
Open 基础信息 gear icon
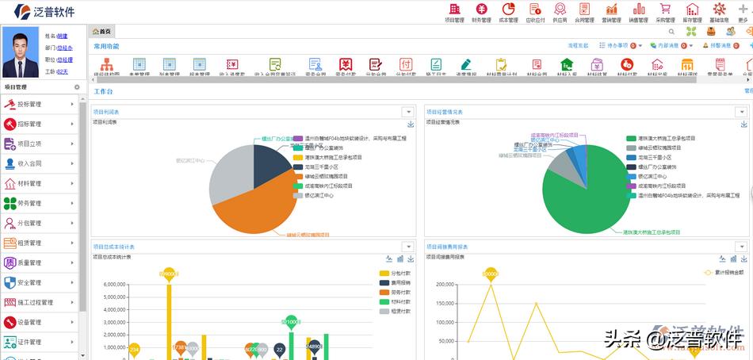click(719, 10)
